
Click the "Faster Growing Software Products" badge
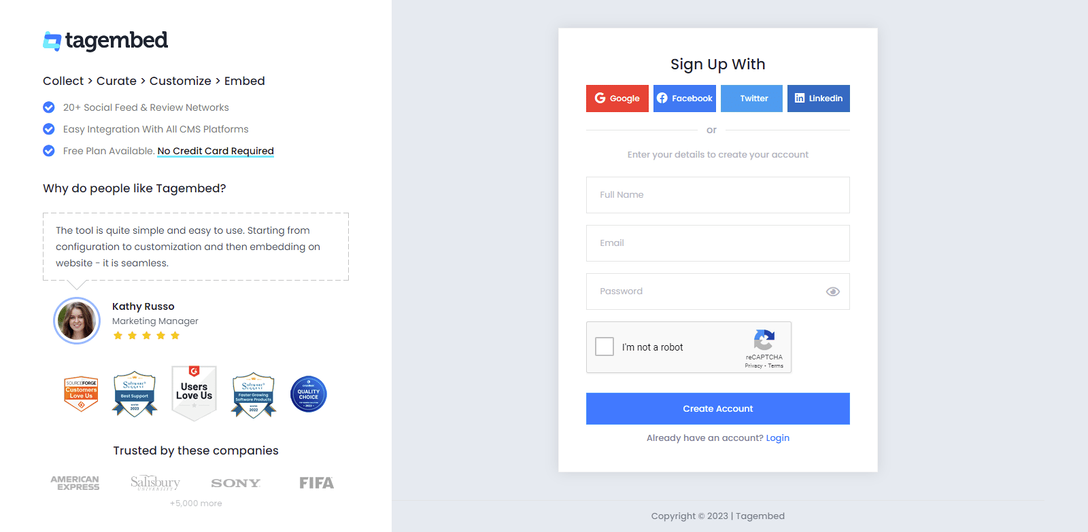(x=252, y=394)
